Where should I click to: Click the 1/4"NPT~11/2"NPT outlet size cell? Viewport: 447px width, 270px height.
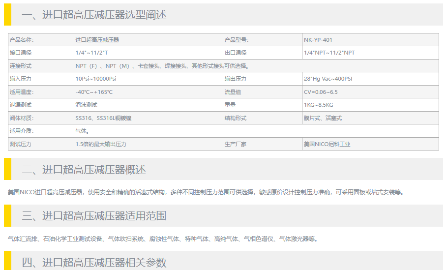click(329, 53)
